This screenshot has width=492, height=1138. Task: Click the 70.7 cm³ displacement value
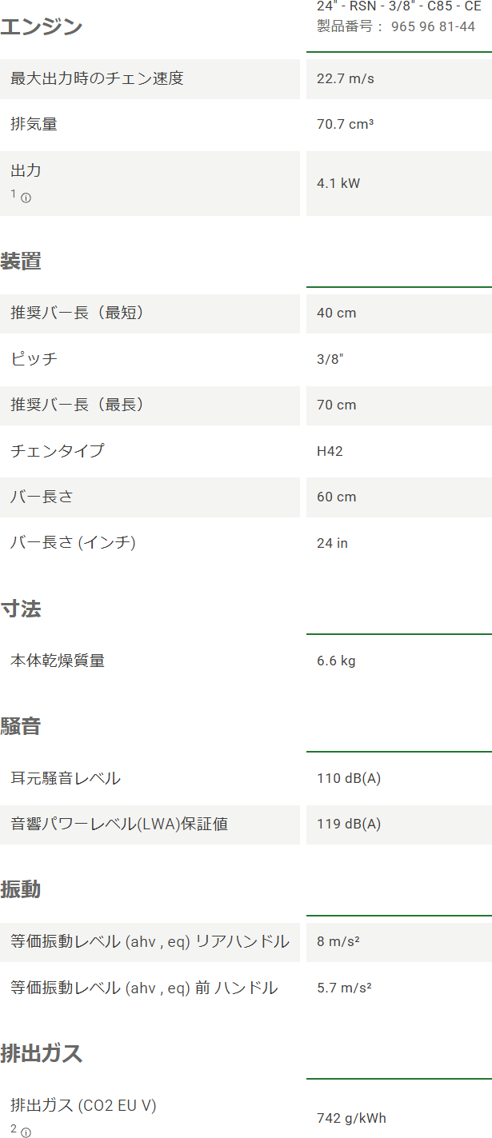tap(346, 125)
